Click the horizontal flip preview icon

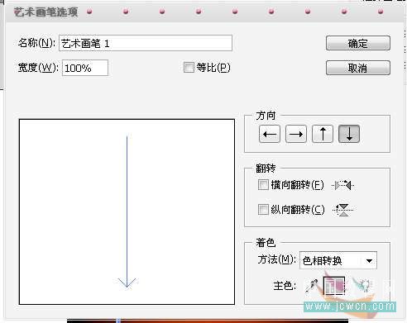click(343, 185)
